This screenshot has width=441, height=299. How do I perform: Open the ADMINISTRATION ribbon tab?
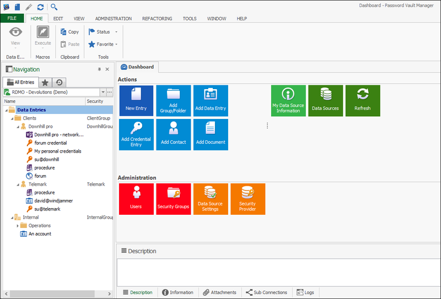point(114,19)
